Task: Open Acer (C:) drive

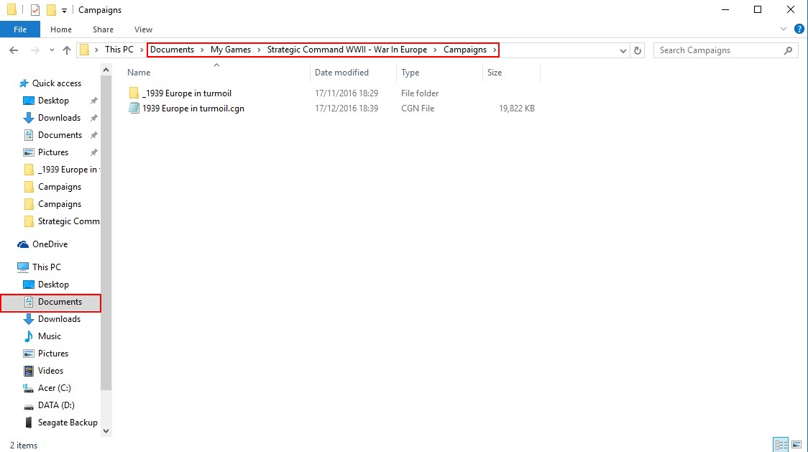Action: [54, 388]
